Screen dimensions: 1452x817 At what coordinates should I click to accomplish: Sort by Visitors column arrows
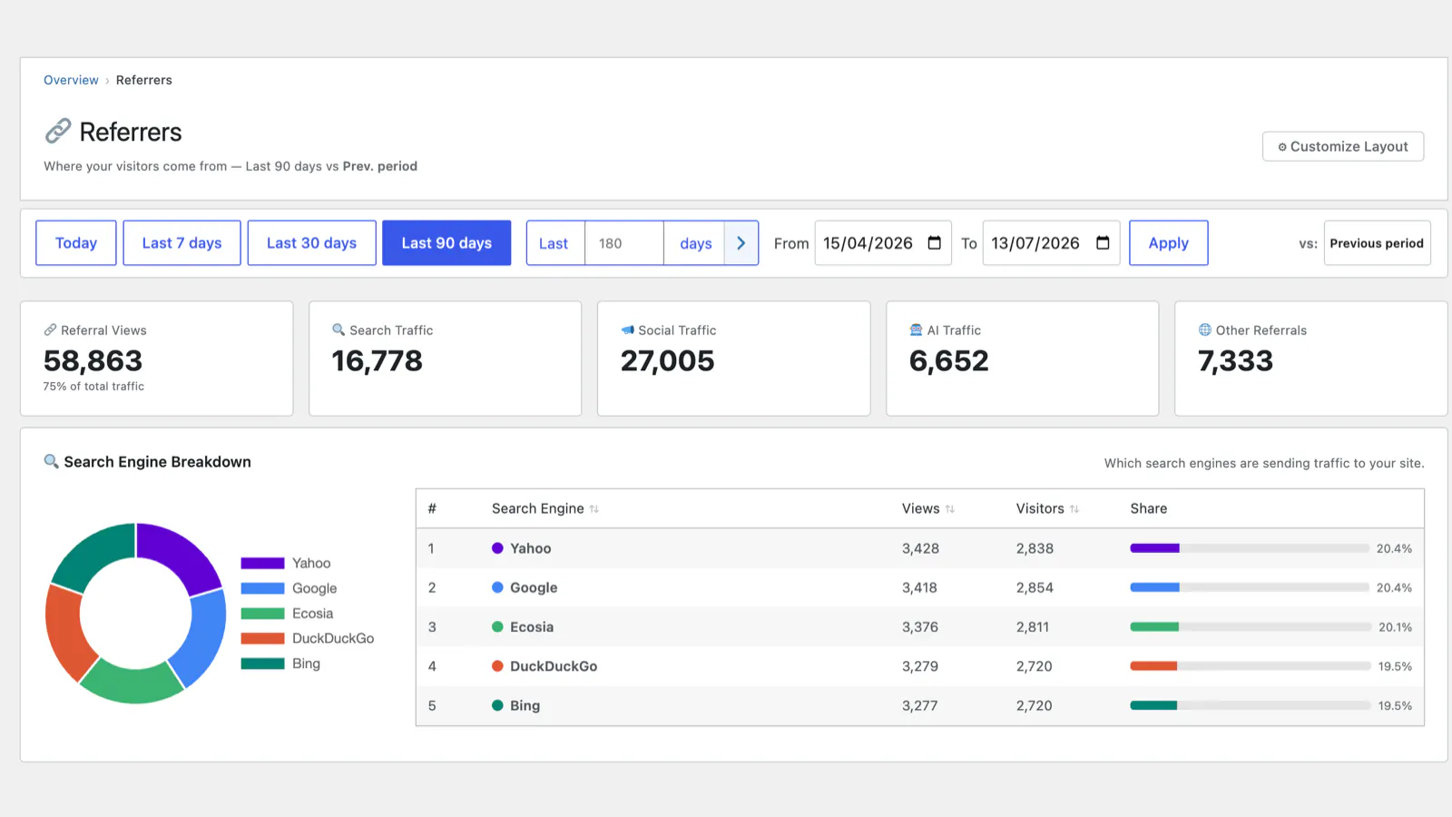tap(1074, 509)
